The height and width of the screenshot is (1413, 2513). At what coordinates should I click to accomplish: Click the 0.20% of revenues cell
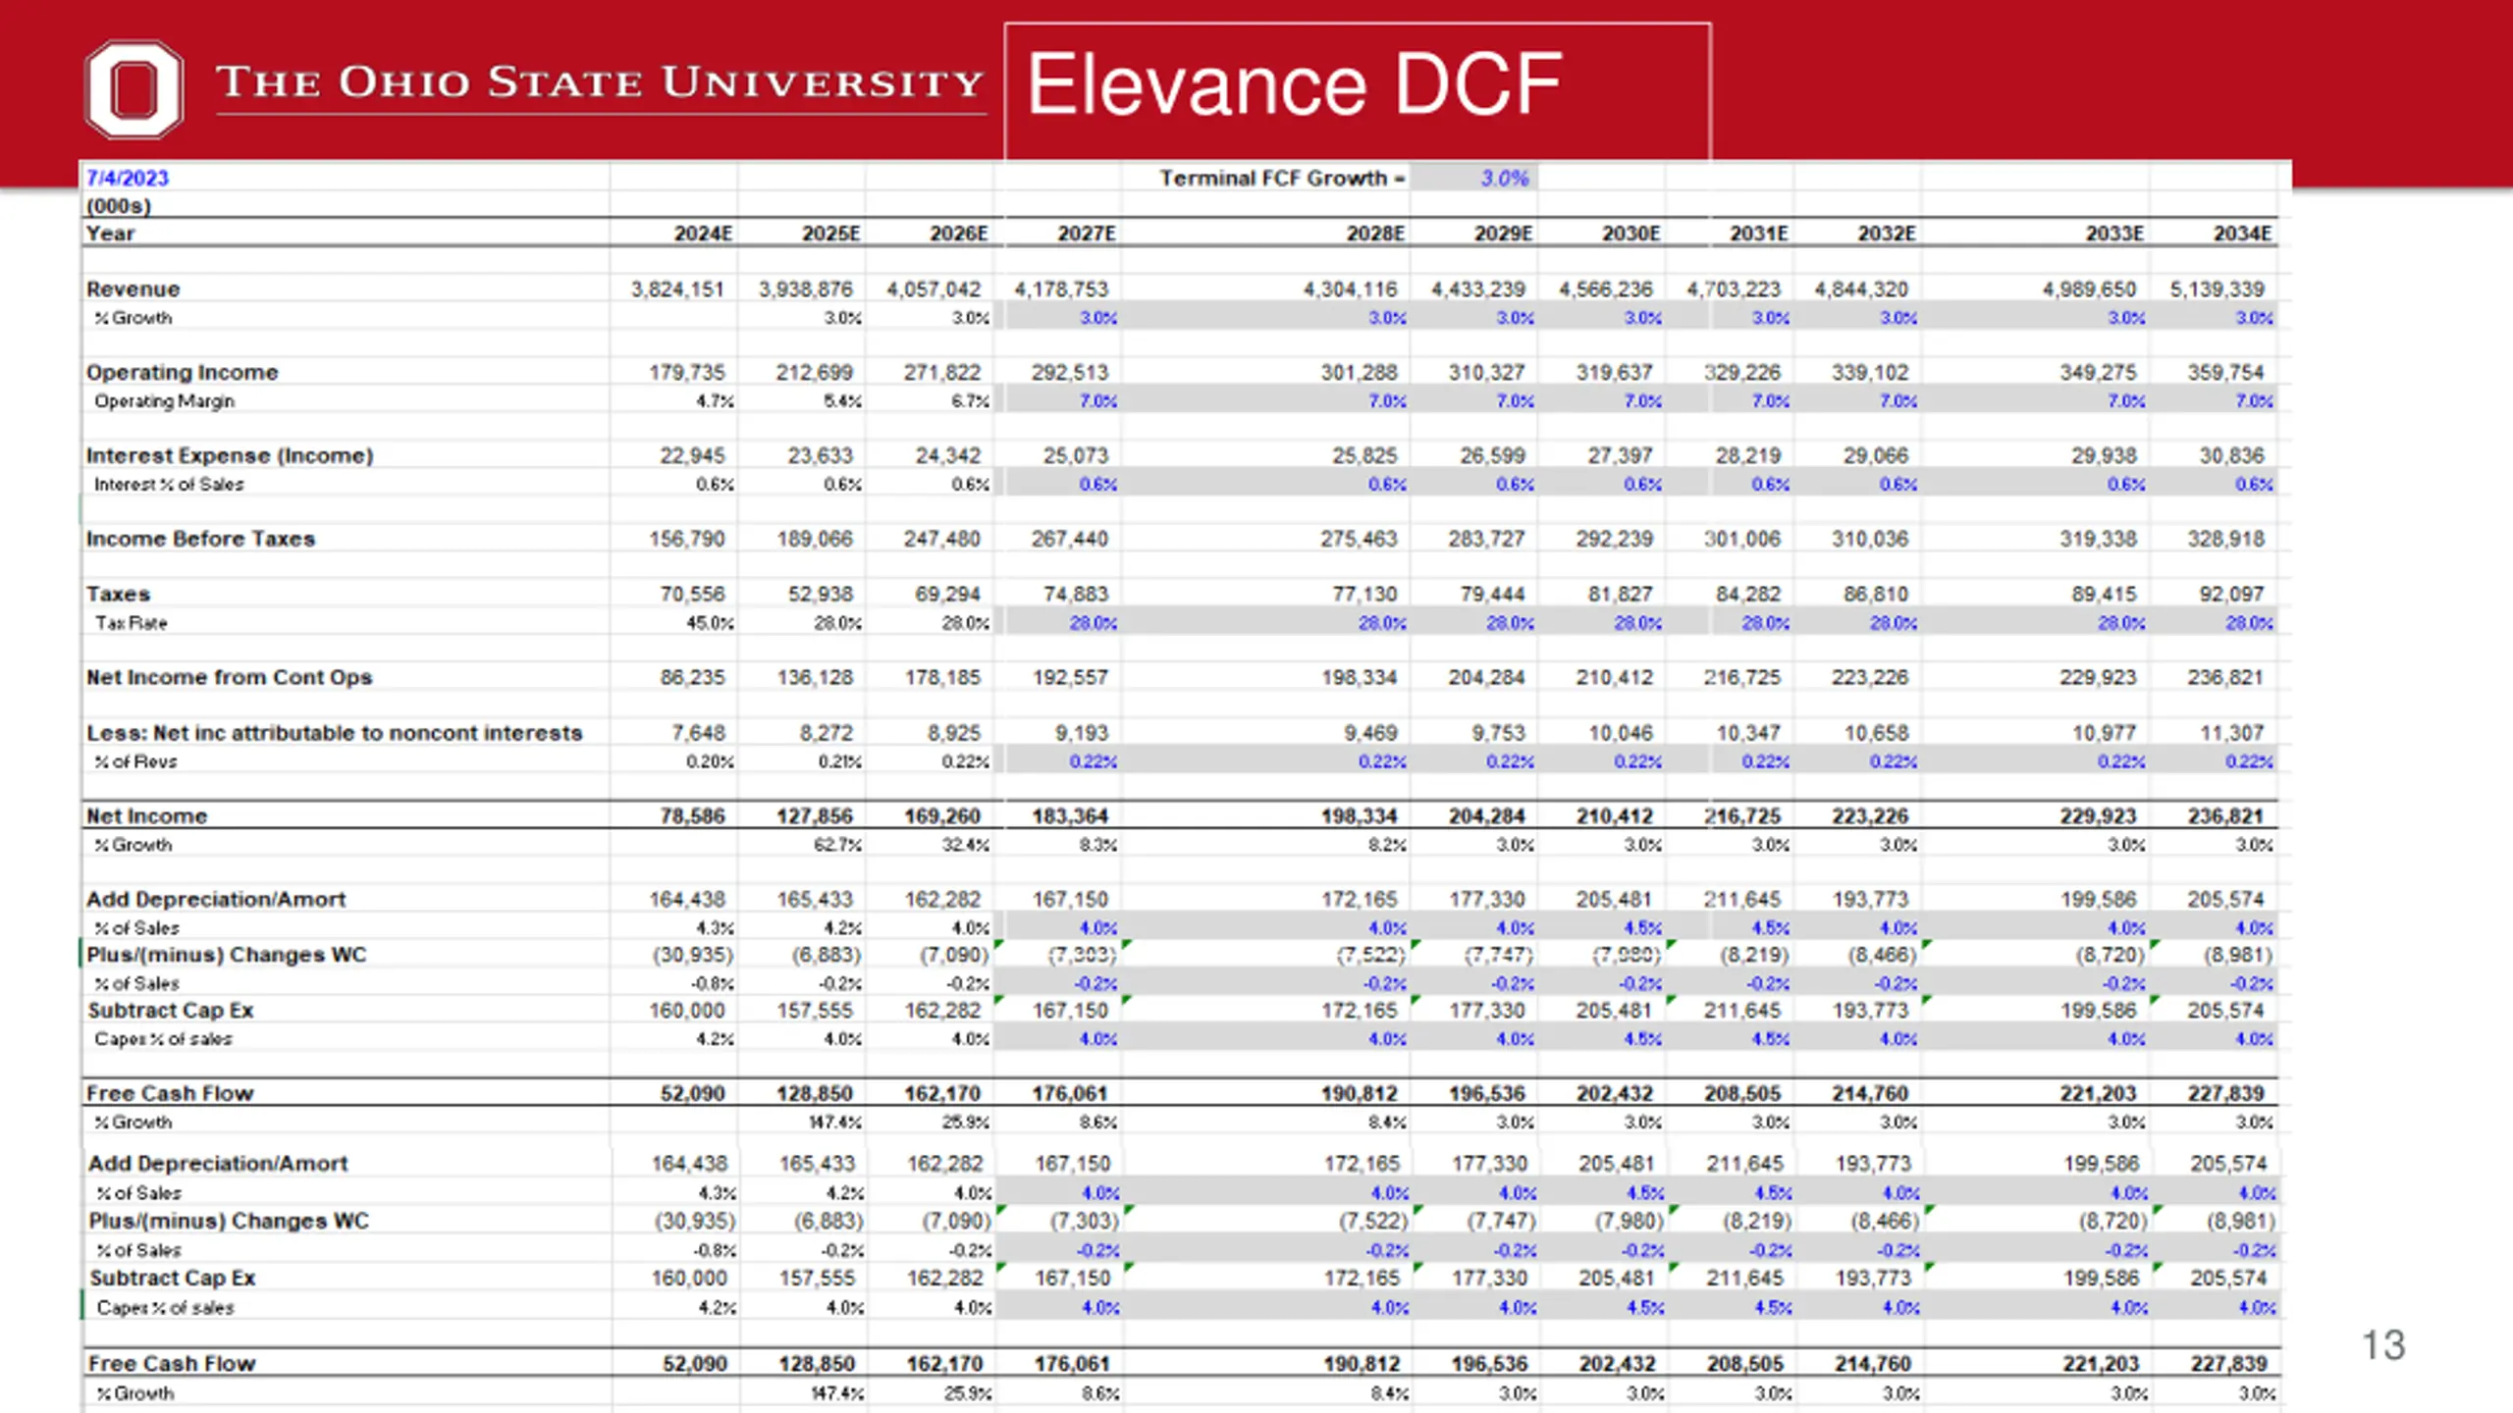coord(711,761)
